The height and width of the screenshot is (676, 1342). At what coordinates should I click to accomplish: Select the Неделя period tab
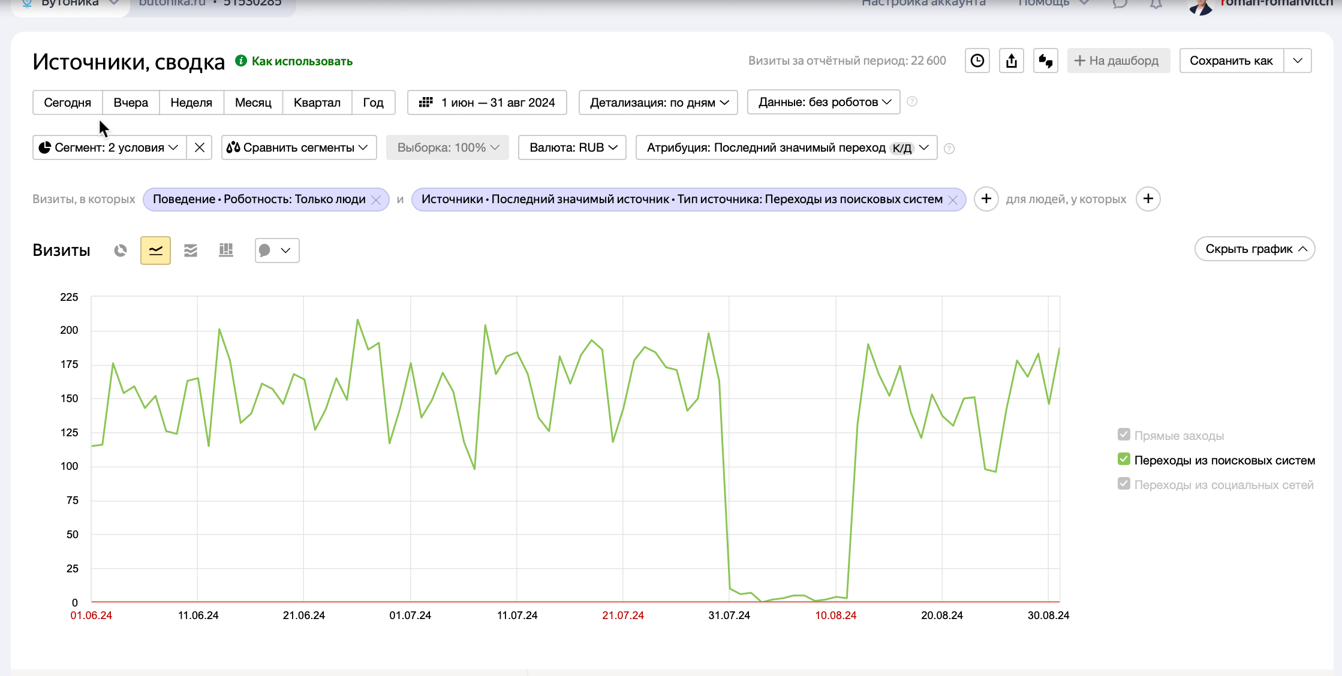(x=191, y=102)
